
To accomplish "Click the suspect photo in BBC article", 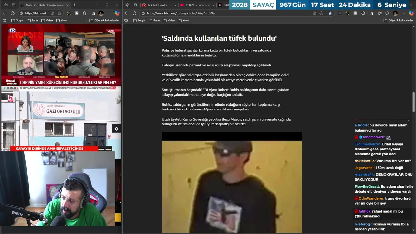I will (232, 182).
